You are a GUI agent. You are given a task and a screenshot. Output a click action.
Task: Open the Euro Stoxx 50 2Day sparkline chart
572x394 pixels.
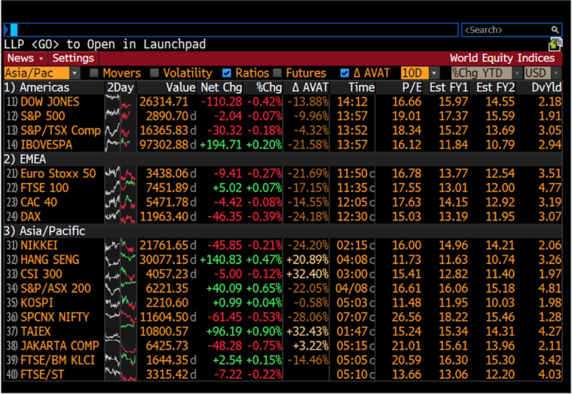121,174
